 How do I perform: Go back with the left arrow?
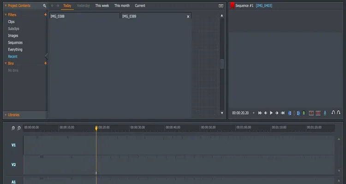[x=52, y=6]
